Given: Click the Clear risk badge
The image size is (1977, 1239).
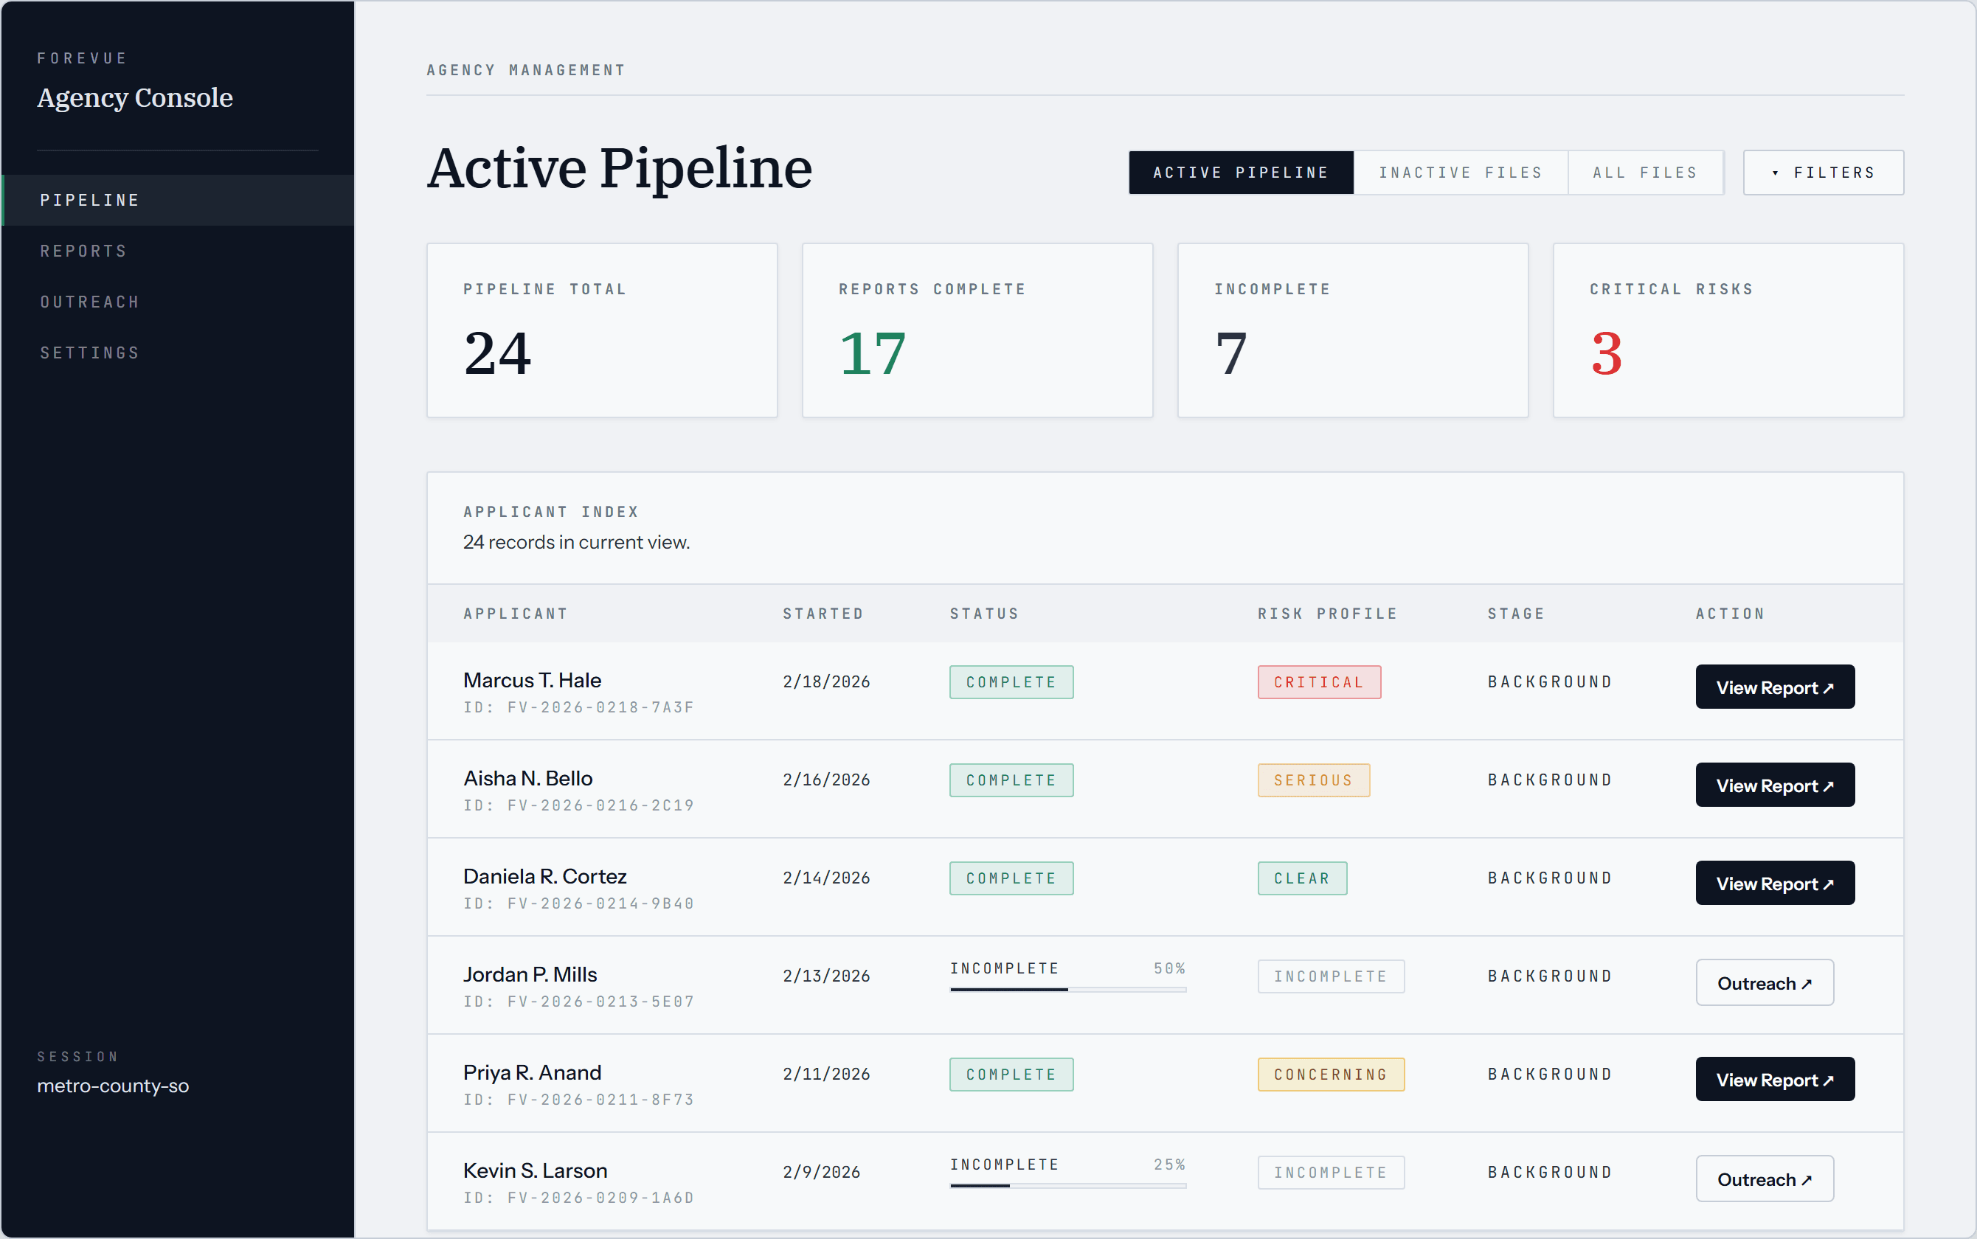Looking at the screenshot, I should 1301,878.
